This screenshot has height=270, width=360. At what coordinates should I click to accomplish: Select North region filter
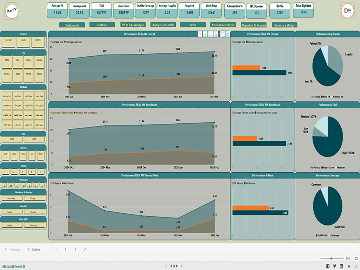[x=38, y=42]
